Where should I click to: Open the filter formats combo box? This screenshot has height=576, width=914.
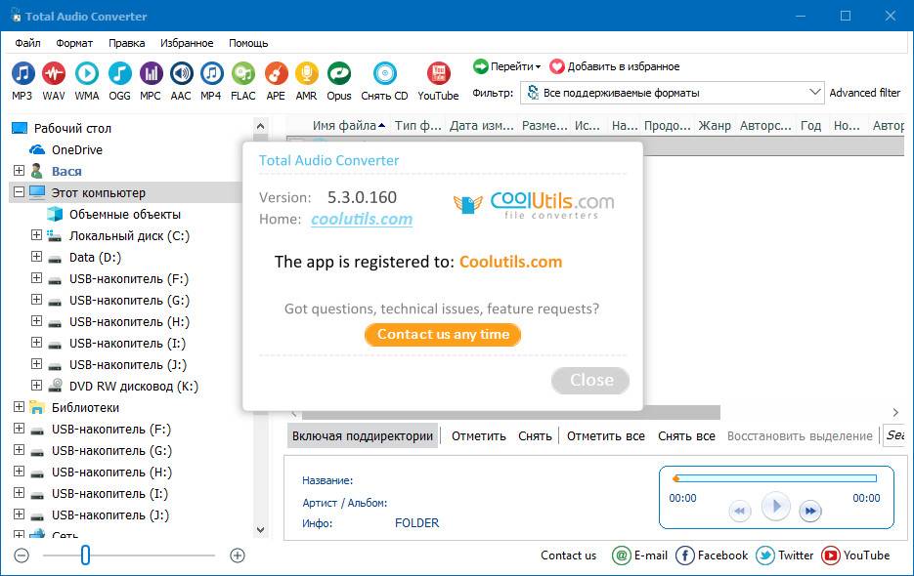click(673, 93)
